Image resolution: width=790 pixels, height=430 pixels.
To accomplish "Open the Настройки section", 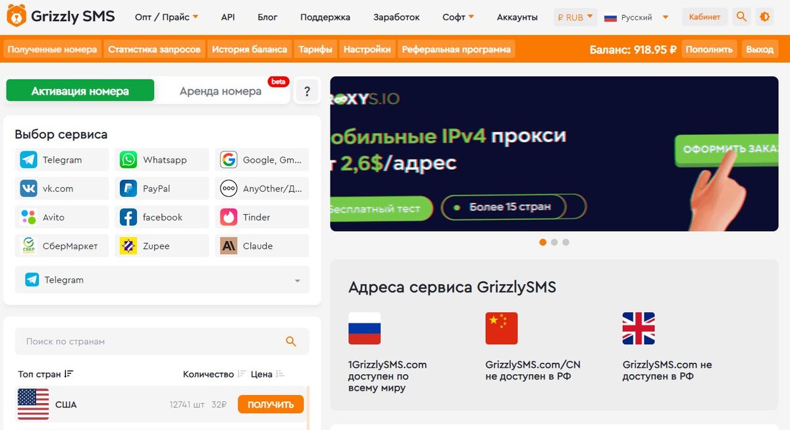I will tap(367, 49).
